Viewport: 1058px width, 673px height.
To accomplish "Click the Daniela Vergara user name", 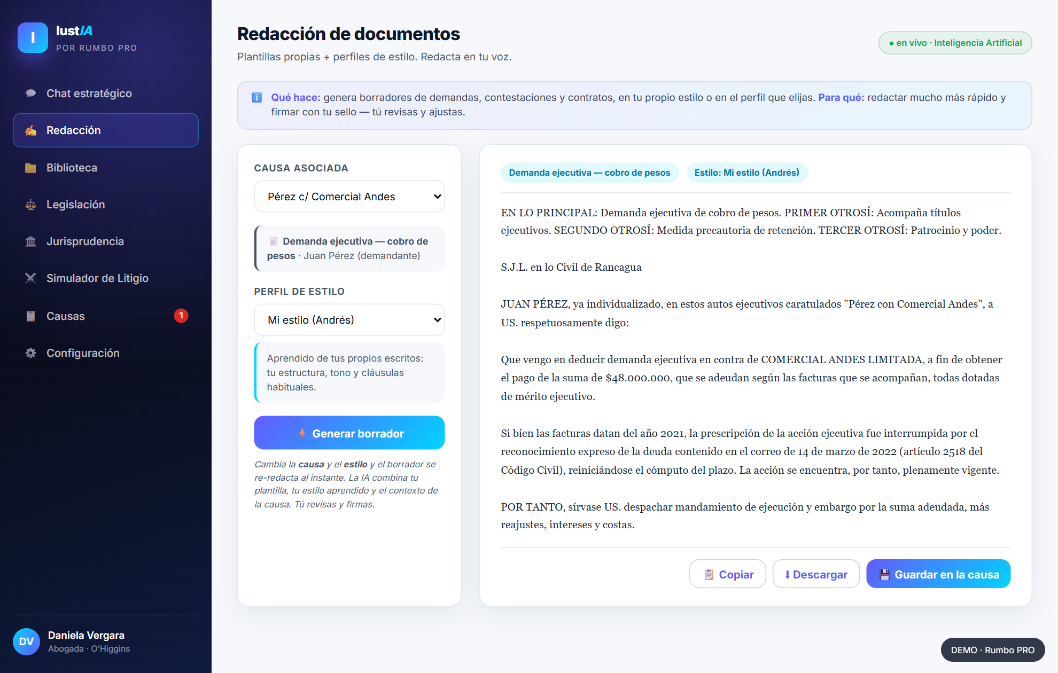I will coord(87,635).
